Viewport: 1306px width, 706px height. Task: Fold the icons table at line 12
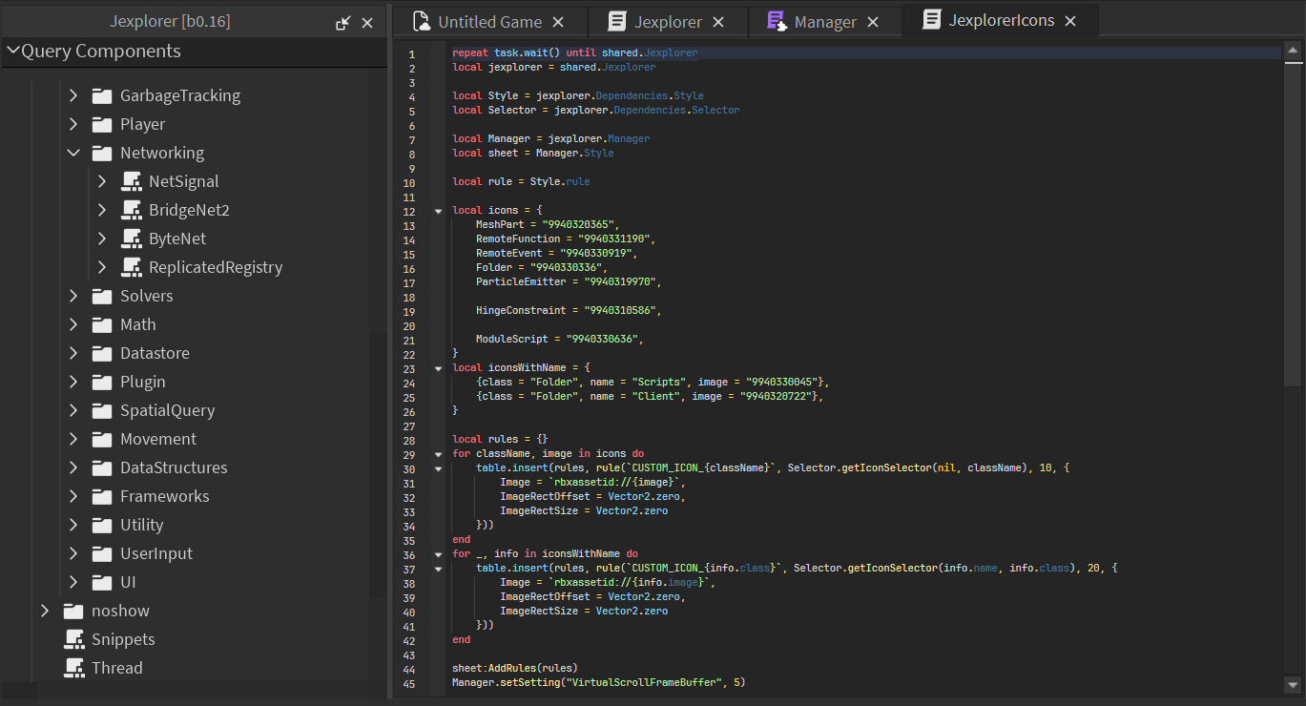[438, 210]
